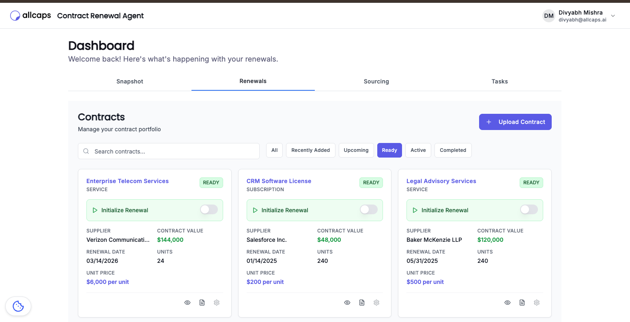Image resolution: width=630 pixels, height=322 pixels.
Task: Click gear icon on Legal Advisory Services card
Action: tap(537, 303)
